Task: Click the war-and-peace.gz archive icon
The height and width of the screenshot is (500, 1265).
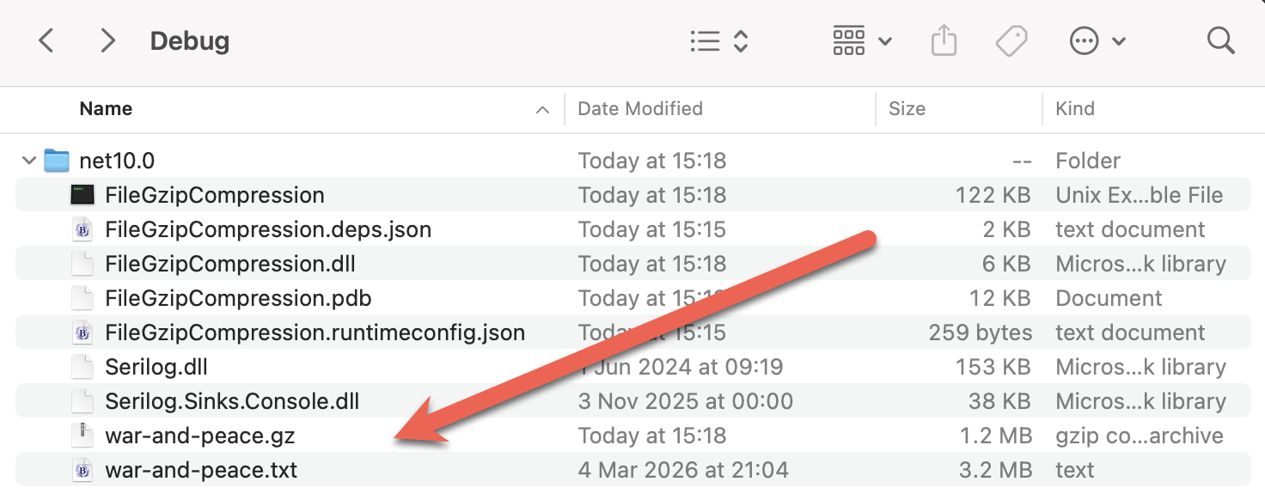Action: (x=82, y=435)
